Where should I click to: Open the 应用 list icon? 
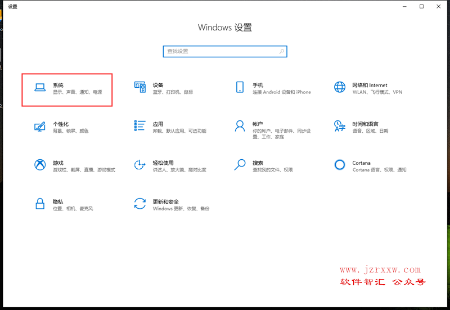(139, 125)
